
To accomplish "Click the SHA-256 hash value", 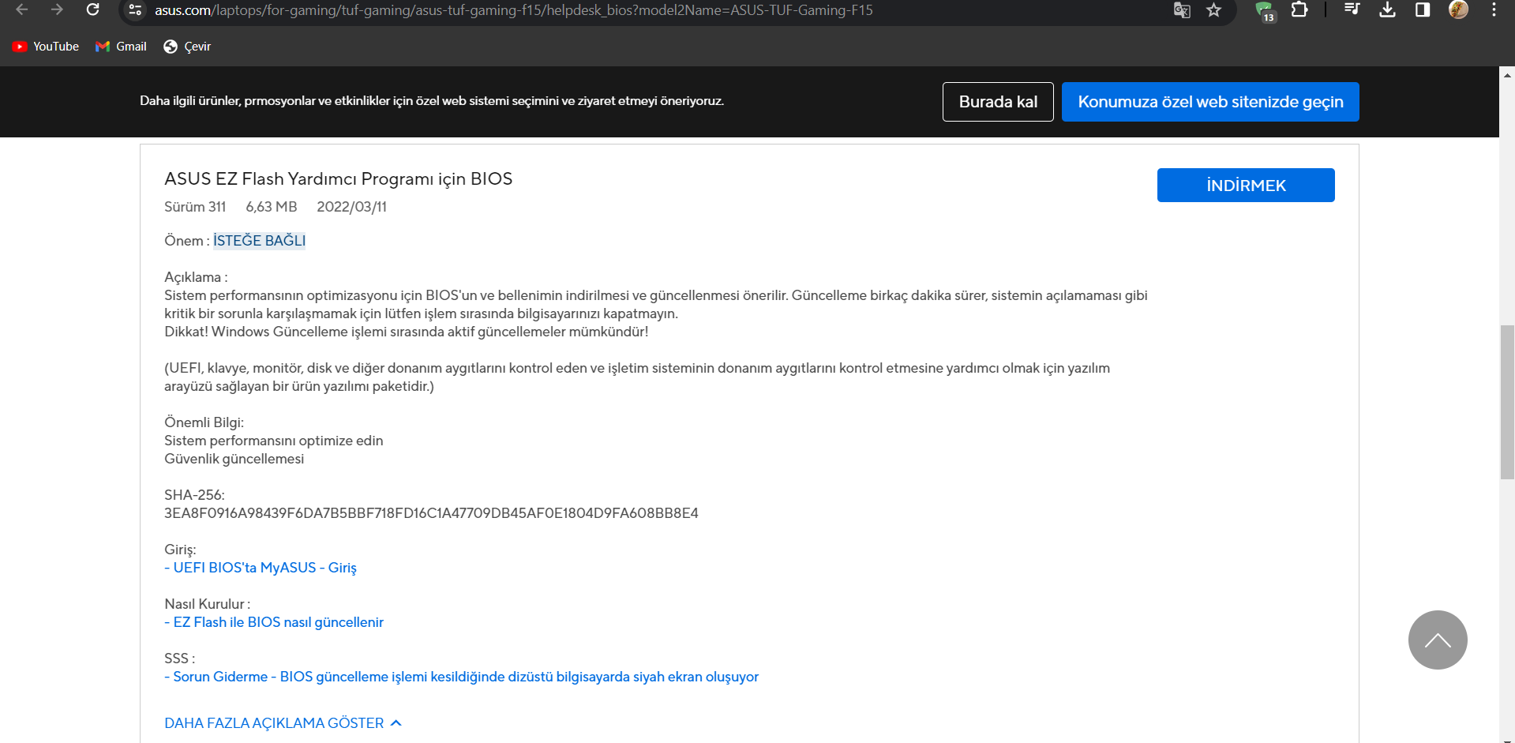I will tap(431, 513).
